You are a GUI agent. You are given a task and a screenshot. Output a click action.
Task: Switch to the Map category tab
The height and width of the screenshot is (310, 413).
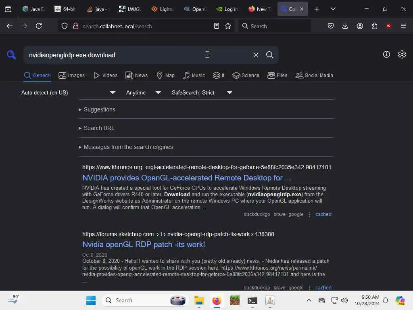165,75
